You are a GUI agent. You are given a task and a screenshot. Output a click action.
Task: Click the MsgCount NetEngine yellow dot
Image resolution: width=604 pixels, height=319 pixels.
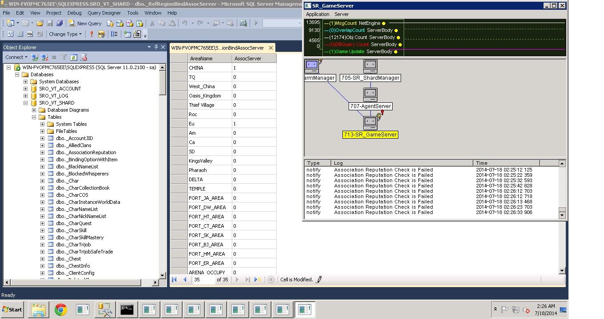pos(384,23)
